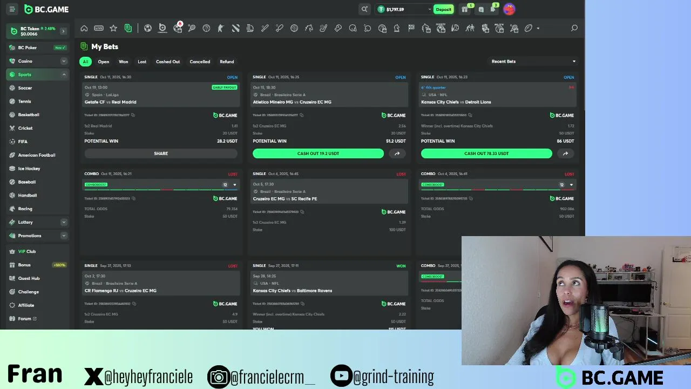
Task: Select the checkered flag motorsport icon
Action: point(411,28)
